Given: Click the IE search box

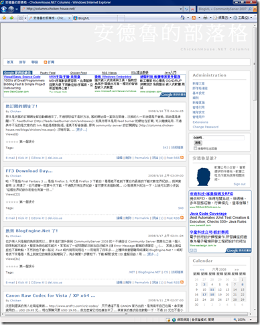Looking at the screenshot, I should 222,9.
